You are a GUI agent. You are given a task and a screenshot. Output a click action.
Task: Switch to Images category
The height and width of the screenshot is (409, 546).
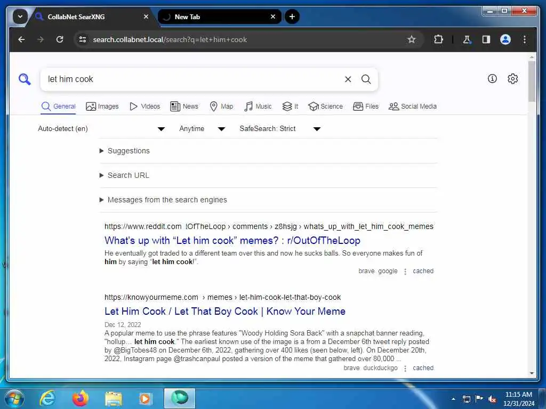pos(102,107)
